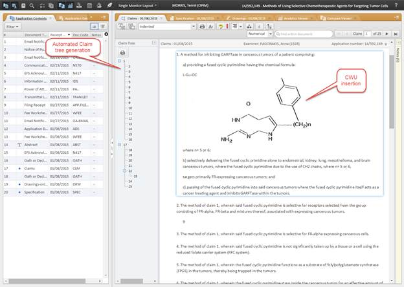Switch to flat list view button
This screenshot has height=287, width=404.
click(94, 27)
